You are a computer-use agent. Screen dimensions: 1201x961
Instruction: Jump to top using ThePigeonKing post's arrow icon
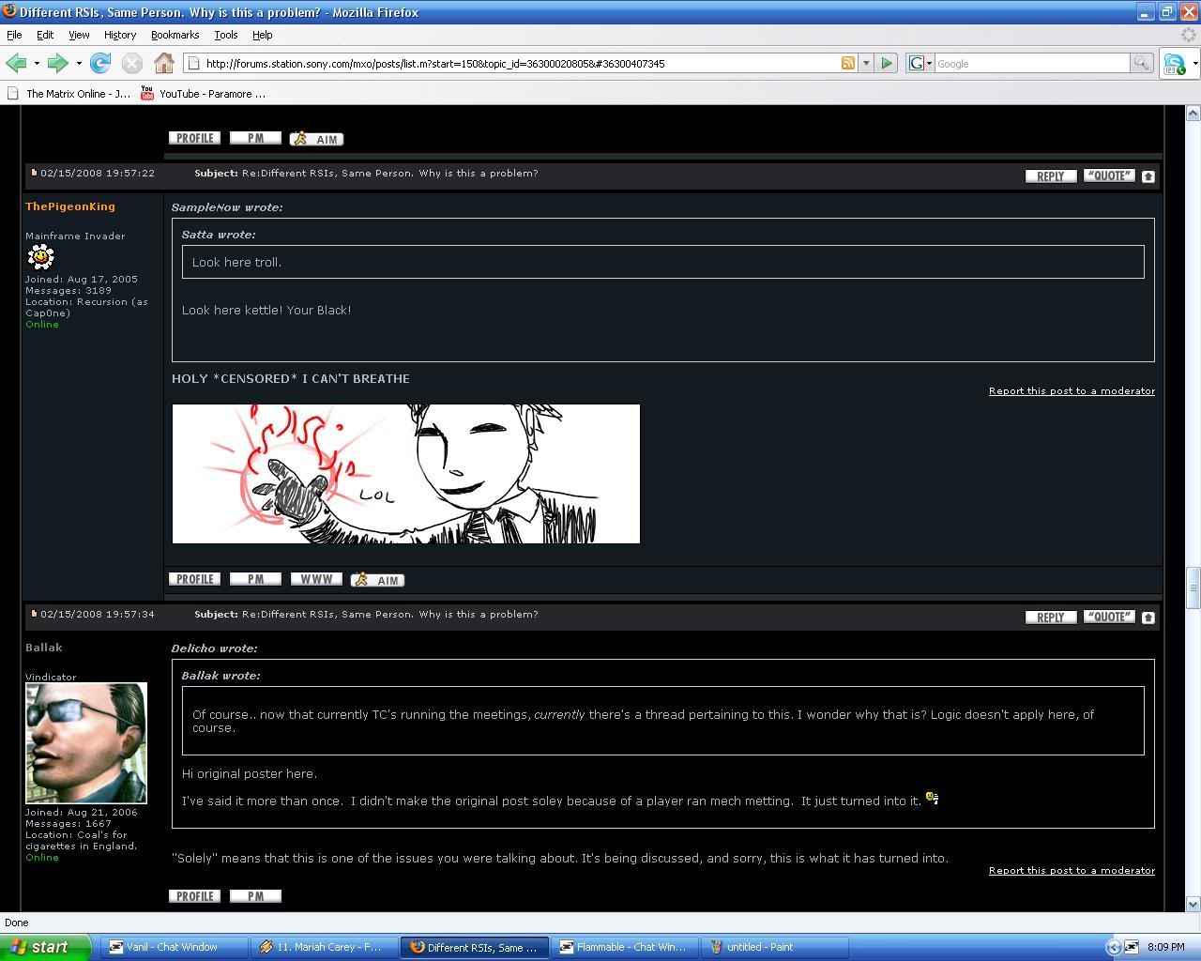coord(1148,176)
